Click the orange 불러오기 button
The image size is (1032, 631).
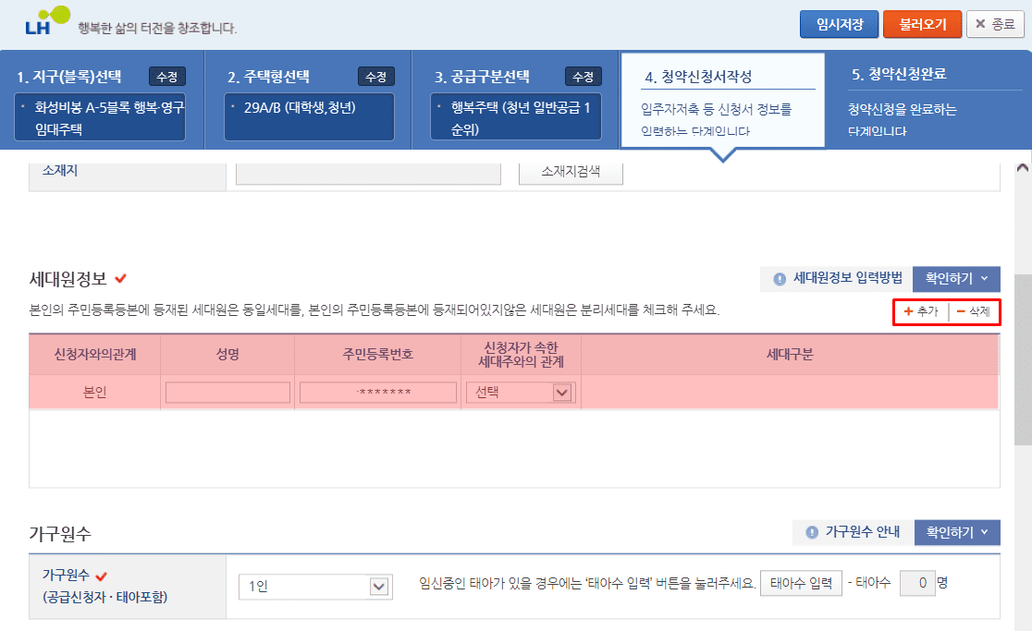click(922, 25)
